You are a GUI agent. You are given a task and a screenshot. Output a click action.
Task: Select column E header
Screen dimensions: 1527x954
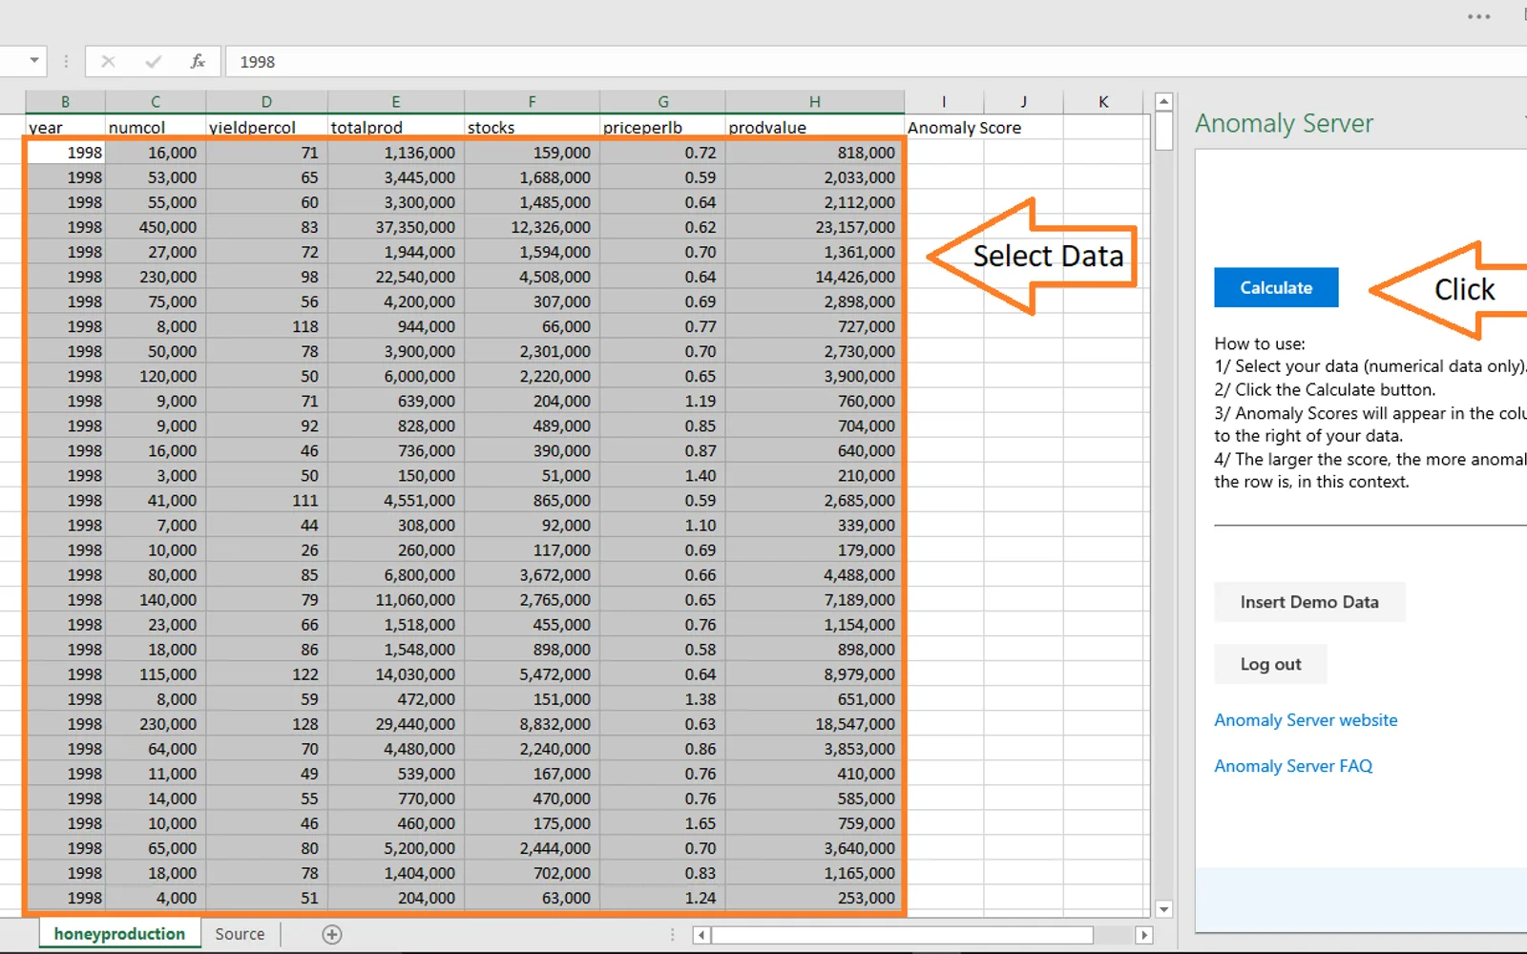(x=396, y=102)
